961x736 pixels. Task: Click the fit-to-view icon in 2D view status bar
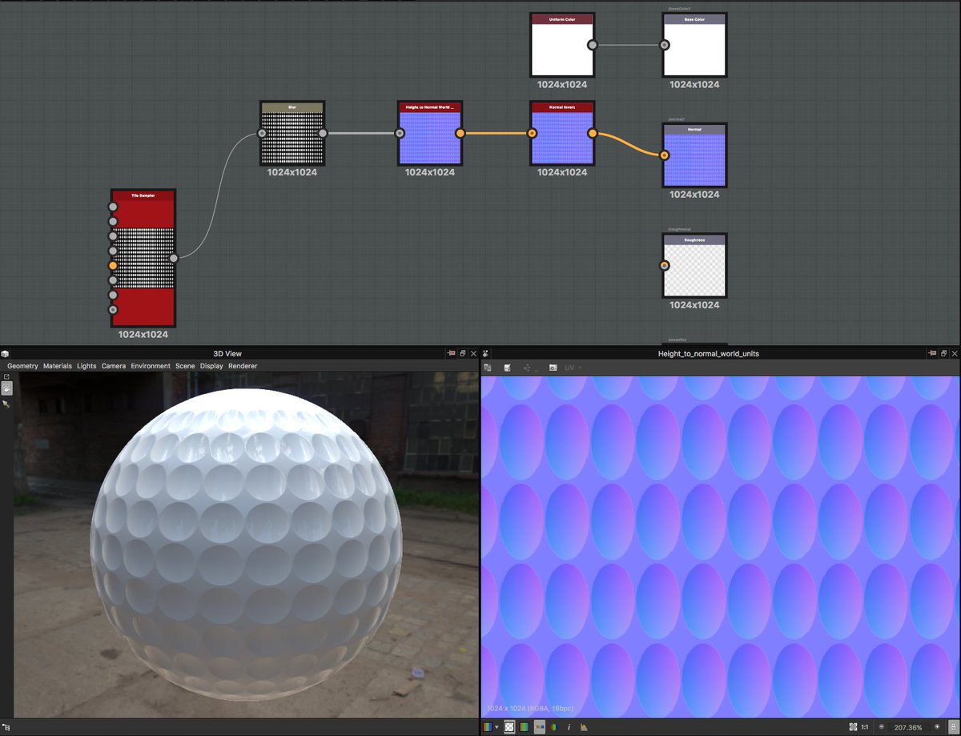pyautogui.click(x=853, y=726)
